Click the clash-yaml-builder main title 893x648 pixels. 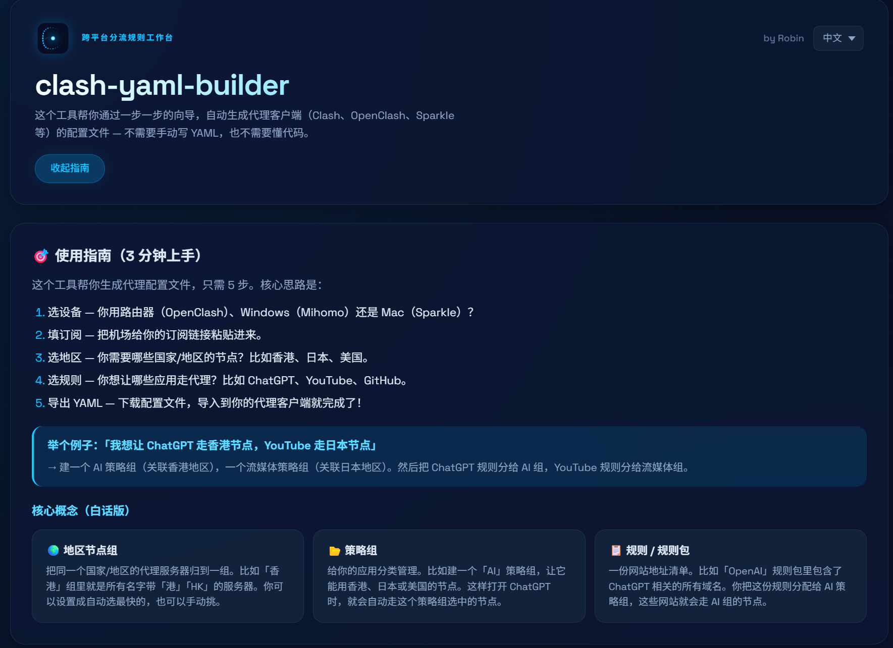pyautogui.click(x=162, y=85)
